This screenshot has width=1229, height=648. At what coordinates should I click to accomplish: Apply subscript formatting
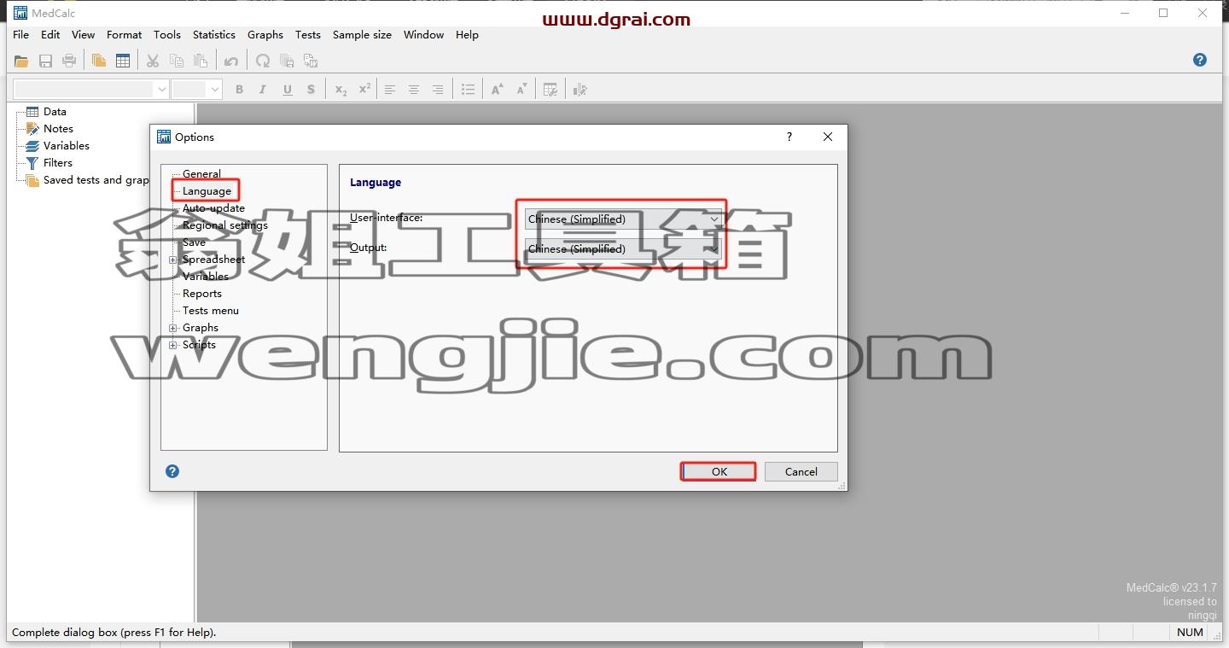pos(341,90)
